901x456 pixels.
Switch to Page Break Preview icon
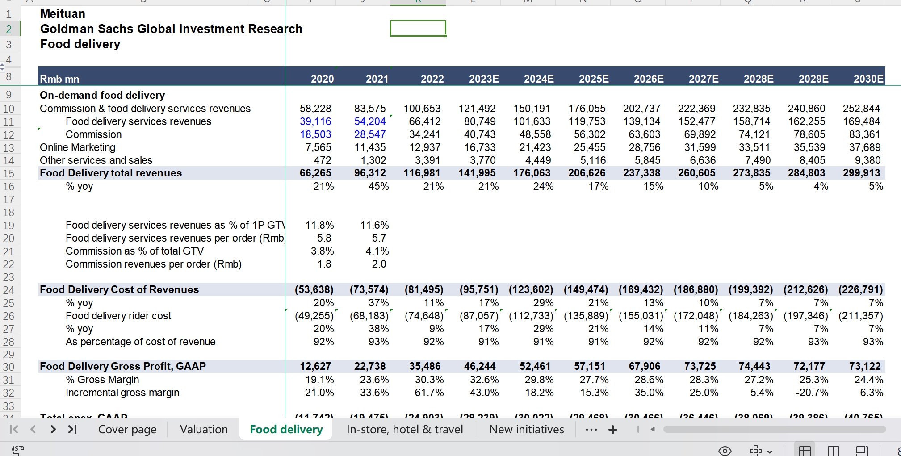[x=862, y=451]
